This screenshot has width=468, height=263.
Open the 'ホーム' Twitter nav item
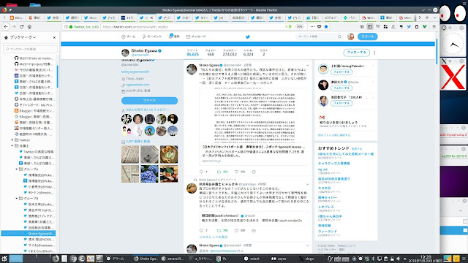pos(129,37)
